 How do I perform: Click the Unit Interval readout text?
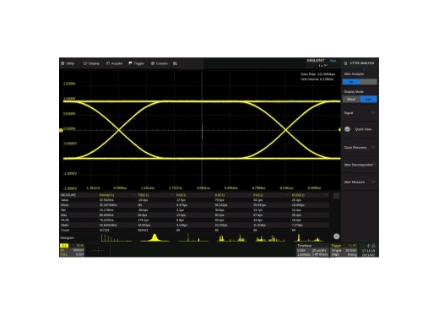[317, 79]
